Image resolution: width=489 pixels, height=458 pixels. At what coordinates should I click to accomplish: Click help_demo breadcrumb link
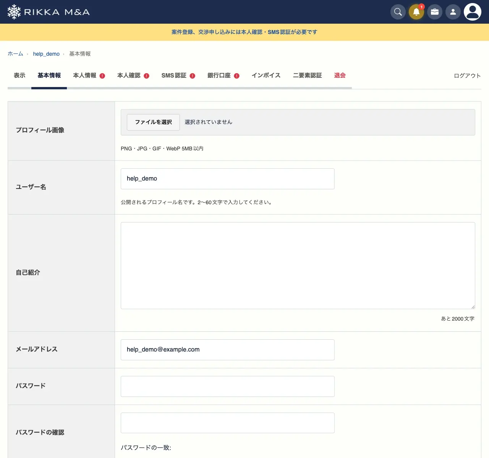(x=46, y=54)
